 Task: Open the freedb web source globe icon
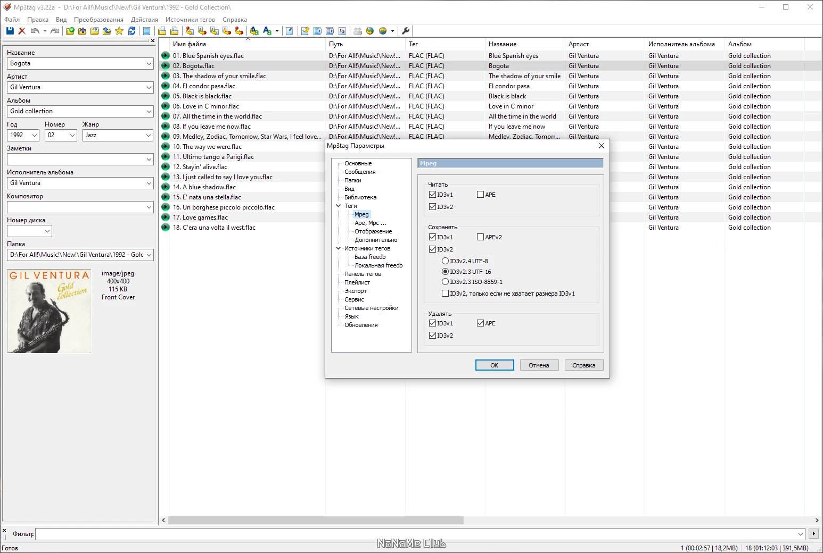coord(371,31)
